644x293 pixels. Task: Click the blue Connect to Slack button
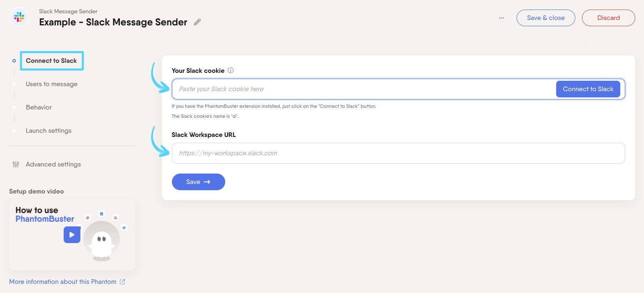click(x=588, y=89)
